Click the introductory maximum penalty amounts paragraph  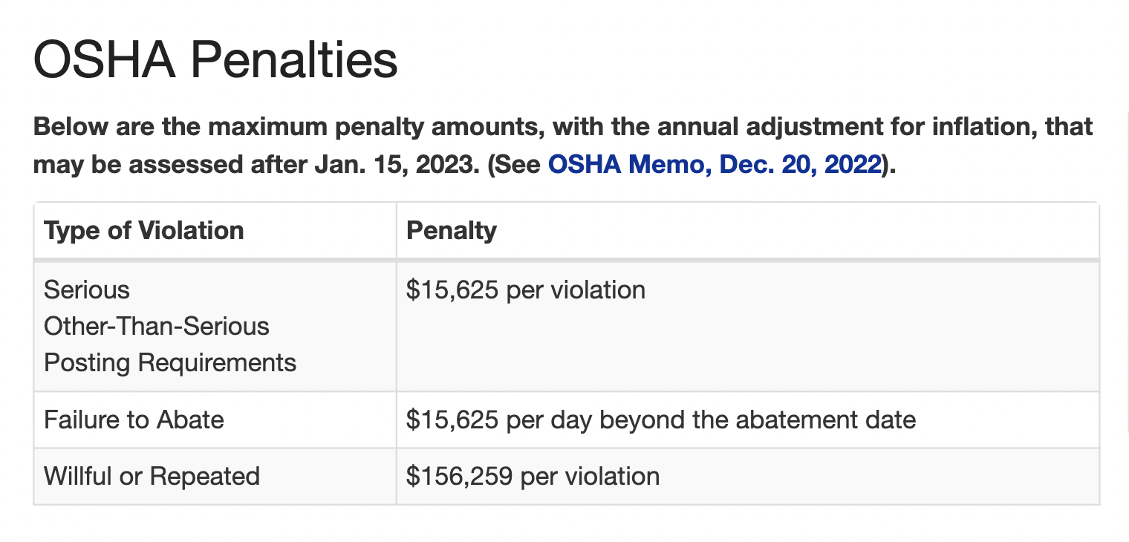click(x=563, y=146)
